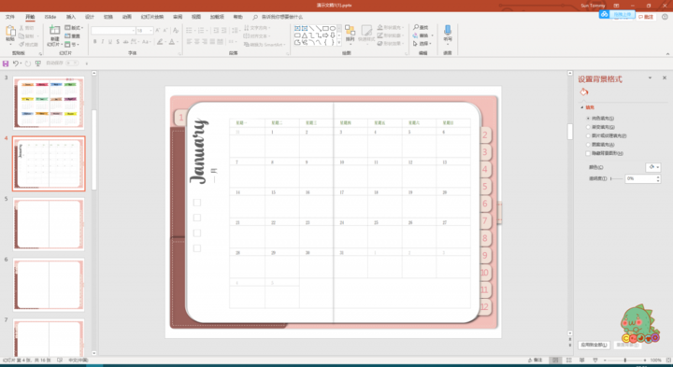The height and width of the screenshot is (367, 673).
Task: Select slide 5 thumbnail
Action: click(49, 224)
